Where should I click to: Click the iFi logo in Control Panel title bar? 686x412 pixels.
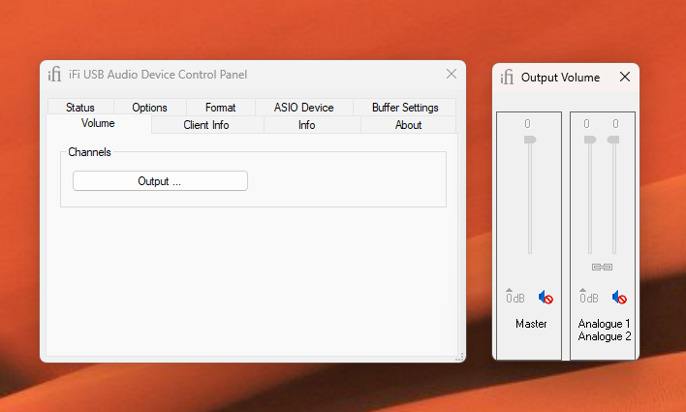pos(55,75)
